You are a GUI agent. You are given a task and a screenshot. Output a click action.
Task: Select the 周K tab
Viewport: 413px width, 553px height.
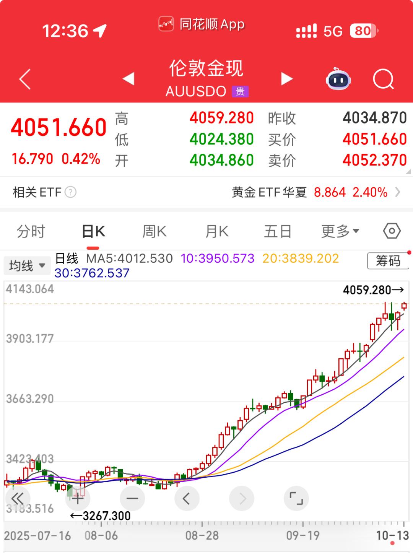(154, 231)
